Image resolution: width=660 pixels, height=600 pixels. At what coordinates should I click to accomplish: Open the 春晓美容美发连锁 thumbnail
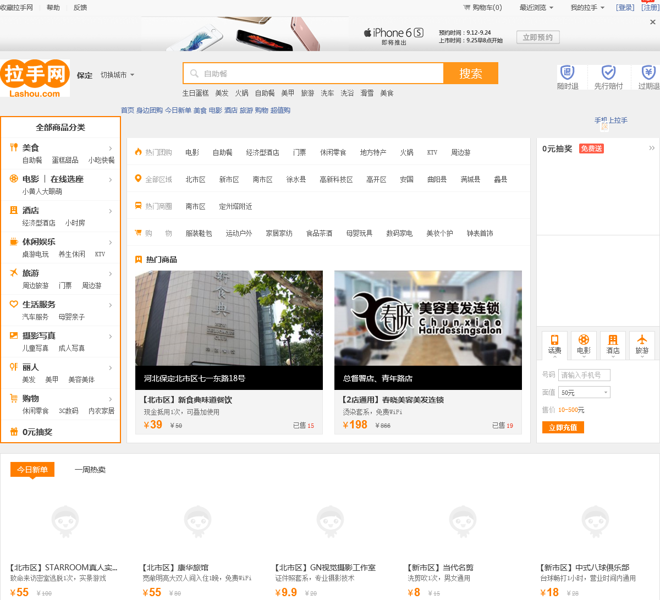(428, 318)
